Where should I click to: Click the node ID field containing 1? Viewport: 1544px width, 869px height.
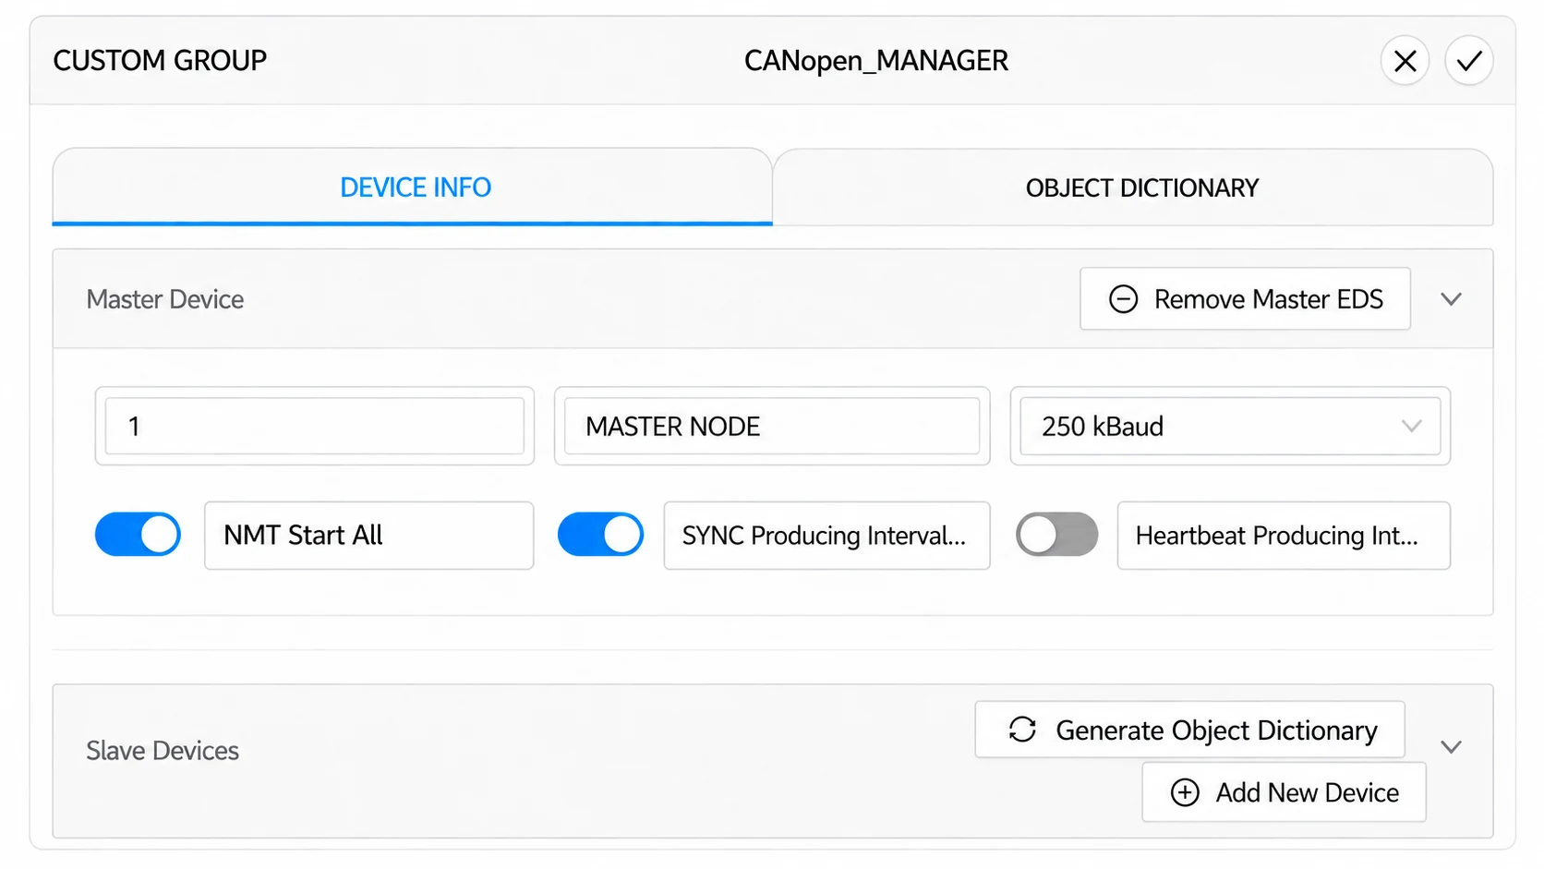[315, 426]
